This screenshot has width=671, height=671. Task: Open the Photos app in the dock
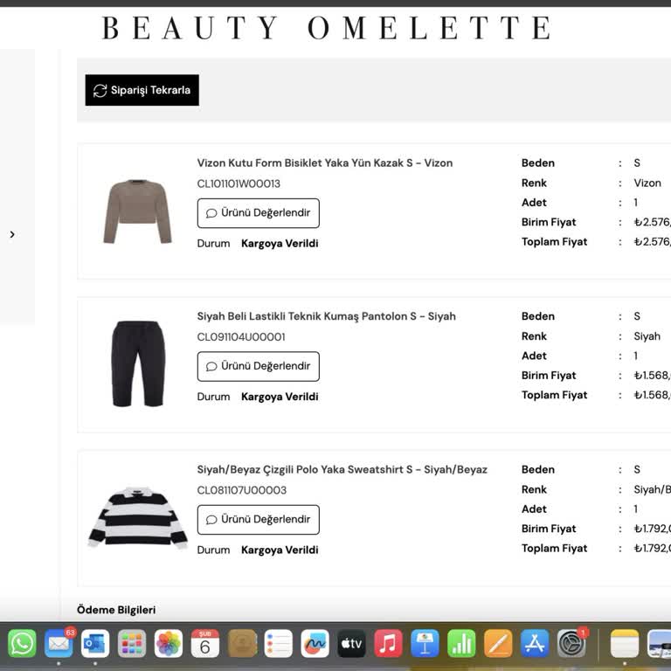click(169, 643)
